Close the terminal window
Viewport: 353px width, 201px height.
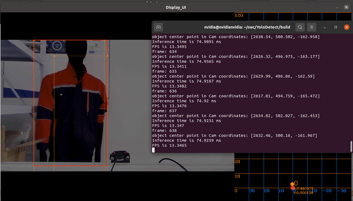point(347,27)
